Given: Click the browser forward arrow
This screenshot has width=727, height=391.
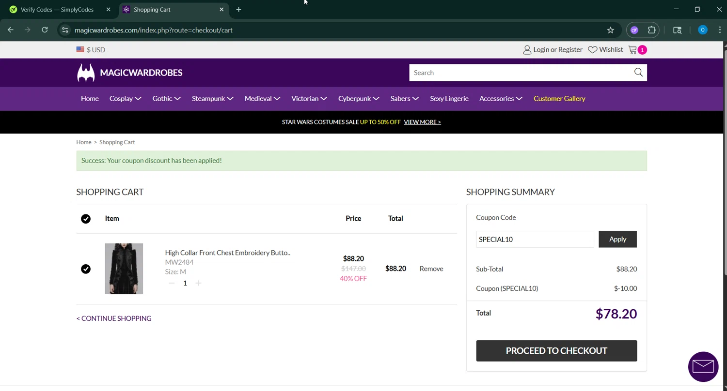Looking at the screenshot, I should tap(28, 30).
